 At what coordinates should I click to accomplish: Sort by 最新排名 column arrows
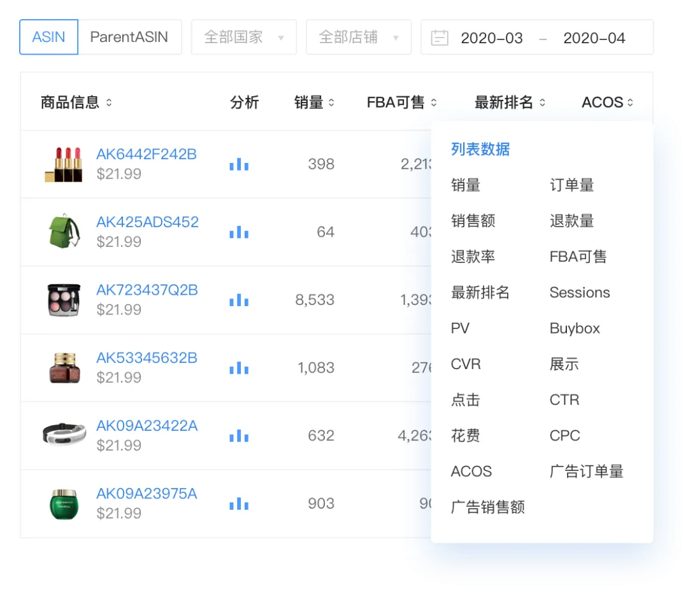click(542, 102)
